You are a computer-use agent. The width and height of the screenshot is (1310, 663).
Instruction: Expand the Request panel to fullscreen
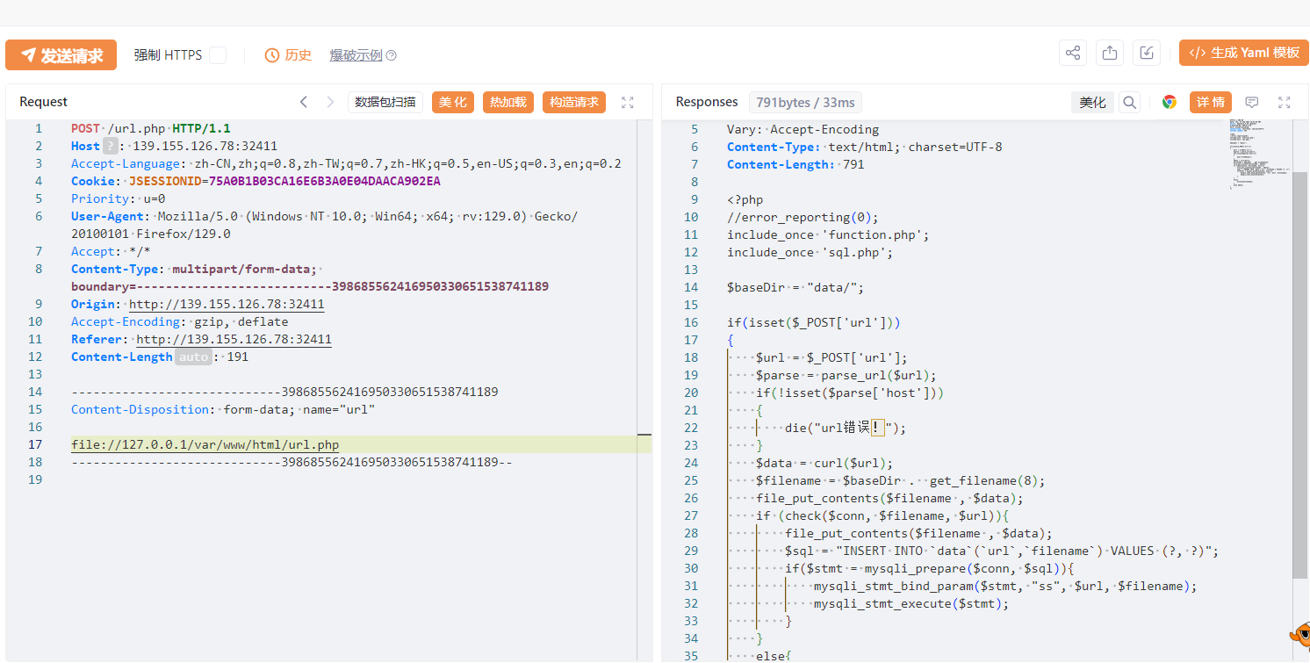[628, 102]
